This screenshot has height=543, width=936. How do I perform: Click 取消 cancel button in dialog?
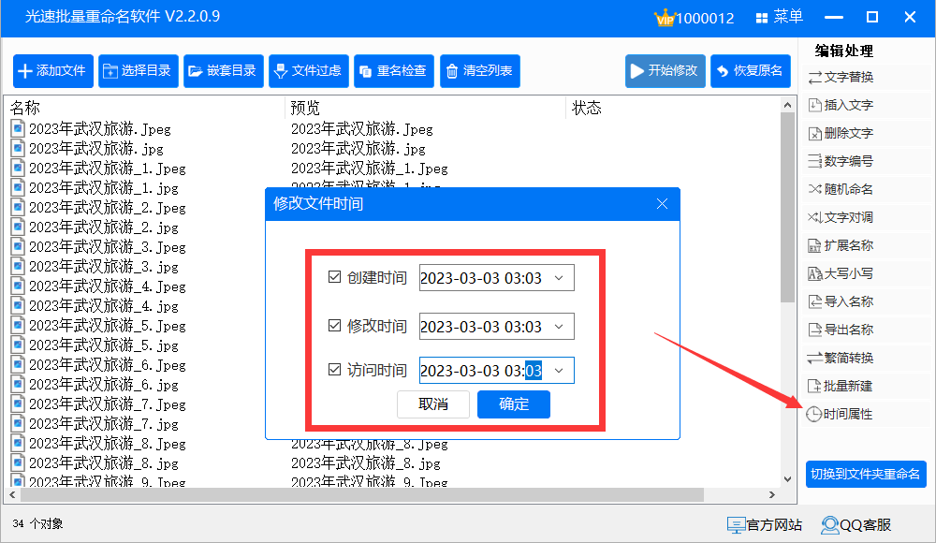click(433, 404)
